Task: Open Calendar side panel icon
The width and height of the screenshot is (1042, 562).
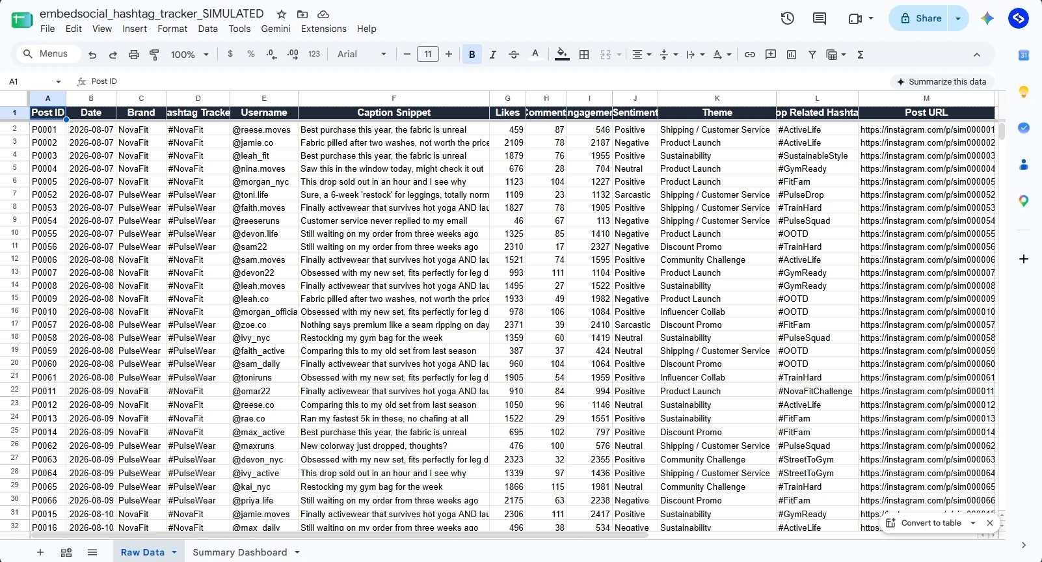Action: click(x=1024, y=55)
